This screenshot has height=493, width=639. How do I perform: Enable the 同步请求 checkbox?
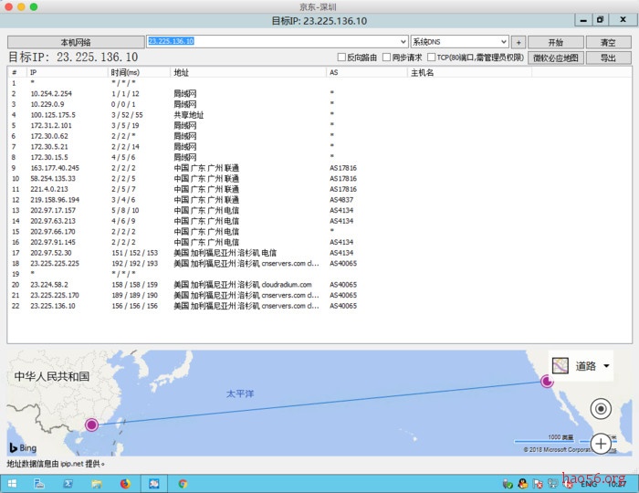click(x=387, y=57)
